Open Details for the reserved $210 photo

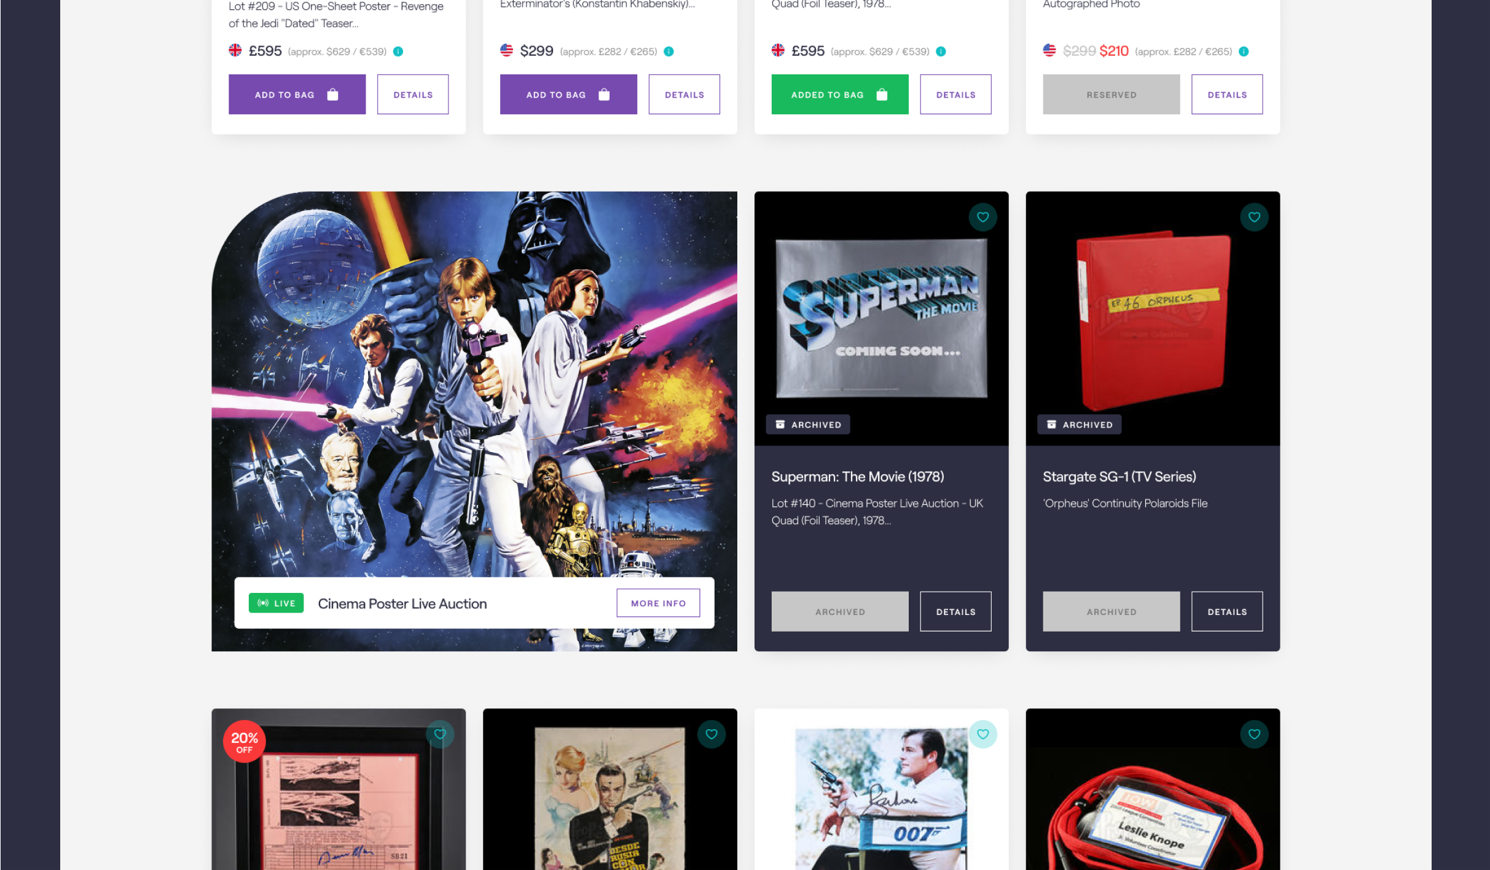click(x=1226, y=95)
